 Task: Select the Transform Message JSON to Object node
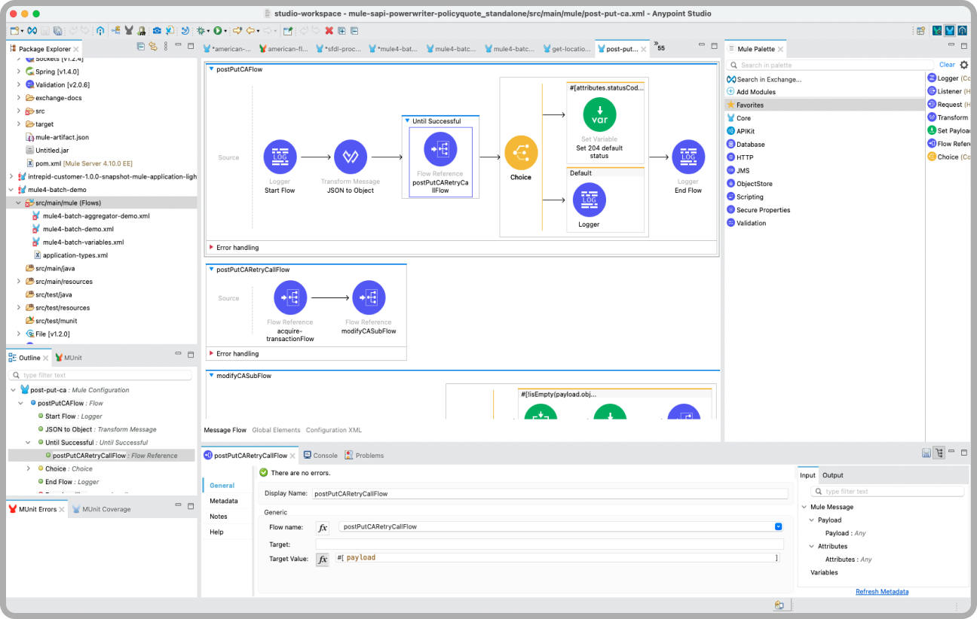coord(351,157)
